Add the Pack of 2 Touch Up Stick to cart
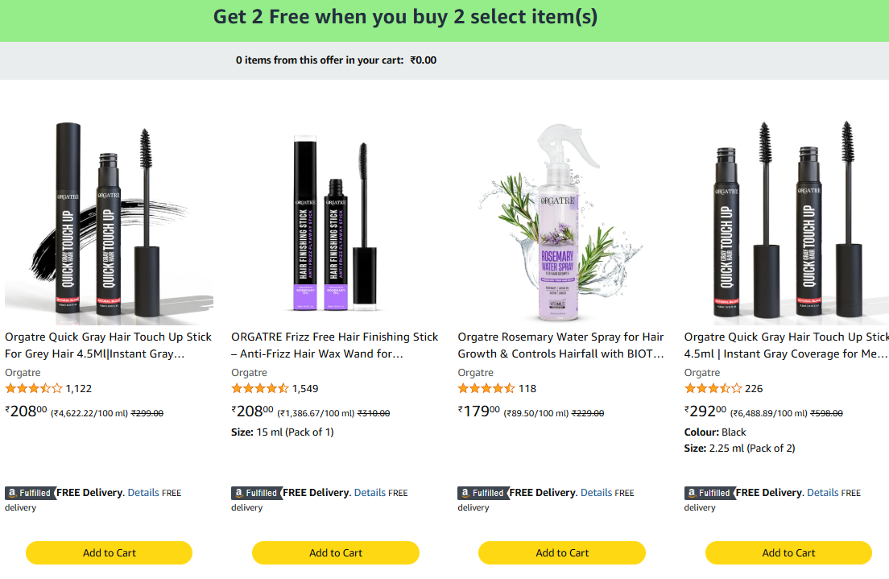Viewport: 889px width, 579px height. click(x=788, y=552)
